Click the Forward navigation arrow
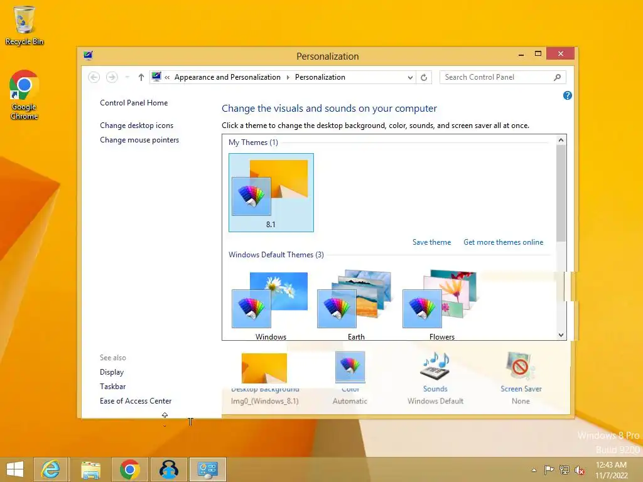The width and height of the screenshot is (643, 482). coord(112,77)
